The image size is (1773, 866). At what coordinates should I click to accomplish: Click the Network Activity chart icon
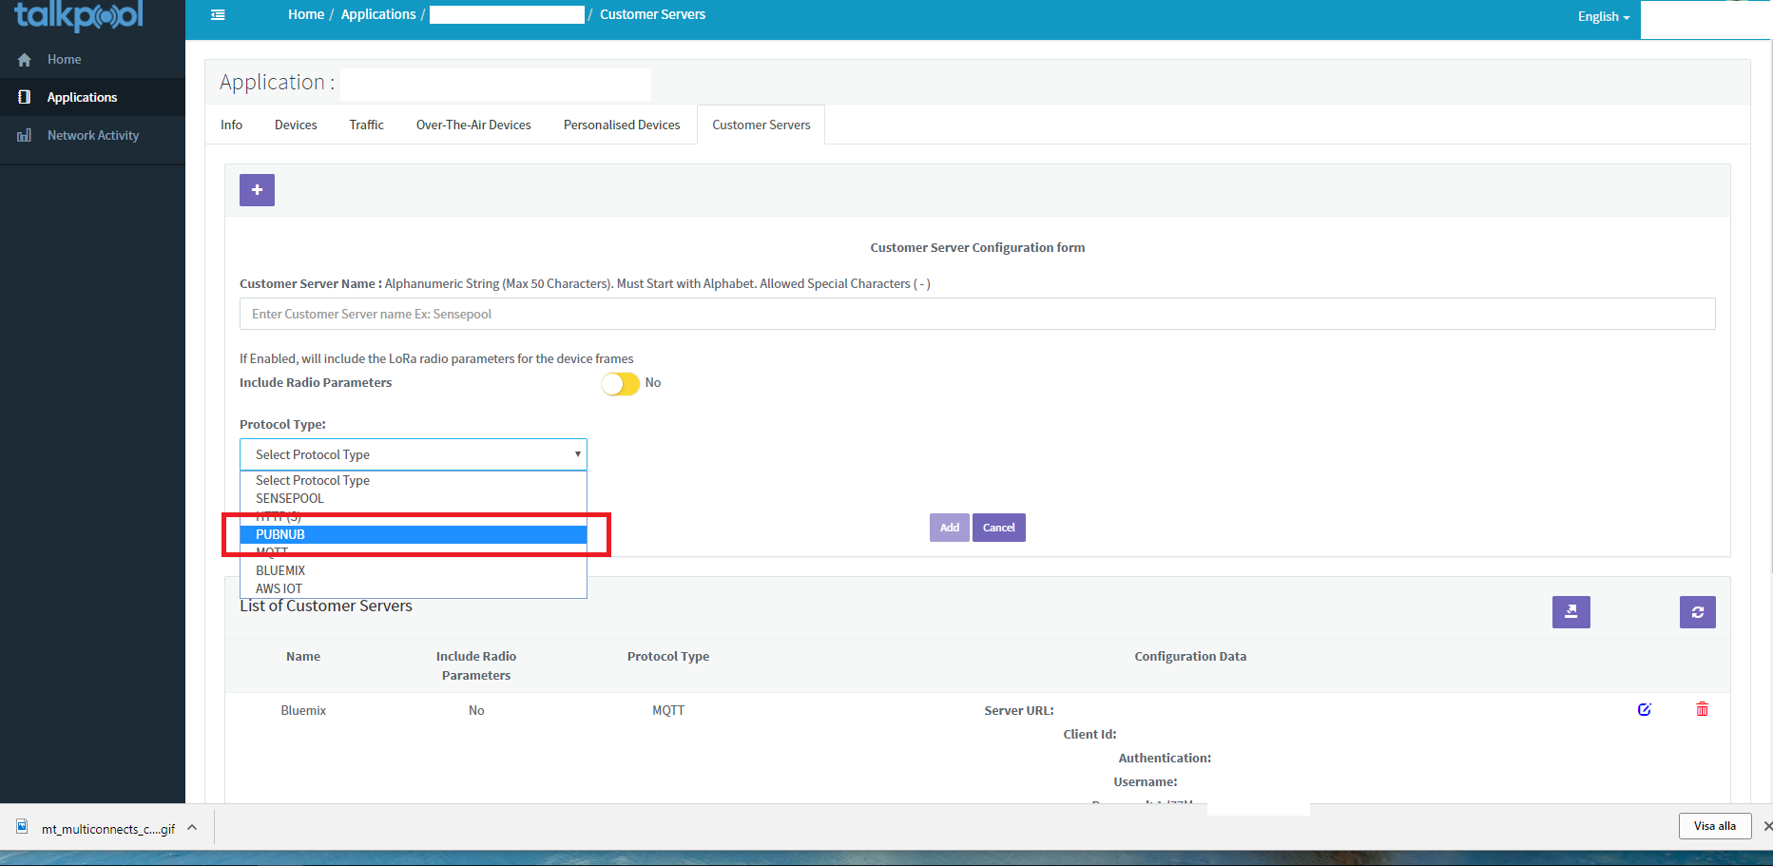click(x=25, y=135)
